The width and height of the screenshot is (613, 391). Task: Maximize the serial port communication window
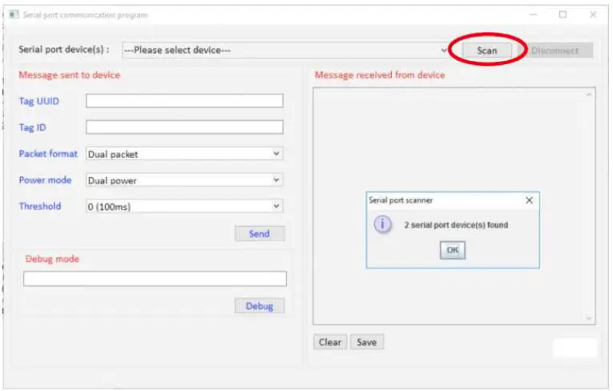click(563, 15)
